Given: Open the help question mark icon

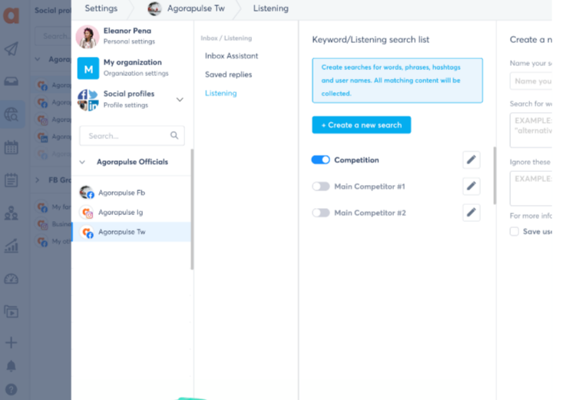Looking at the screenshot, I should (11, 389).
